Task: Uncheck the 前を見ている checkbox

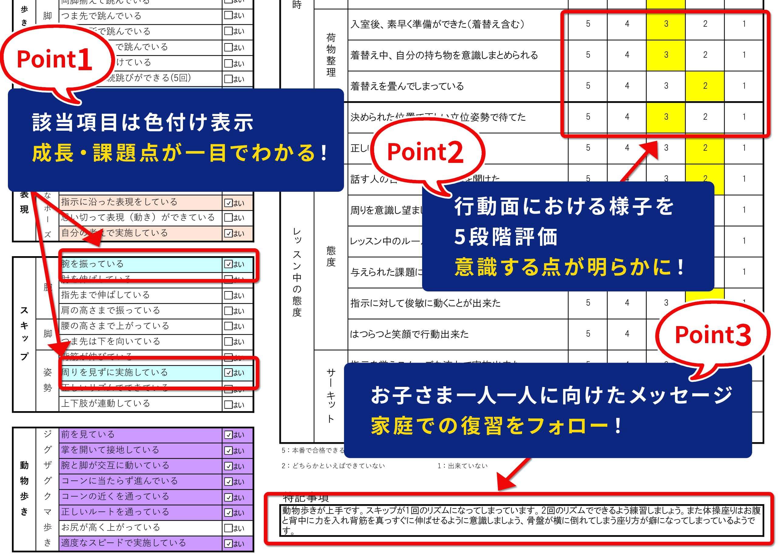Action: [228, 435]
